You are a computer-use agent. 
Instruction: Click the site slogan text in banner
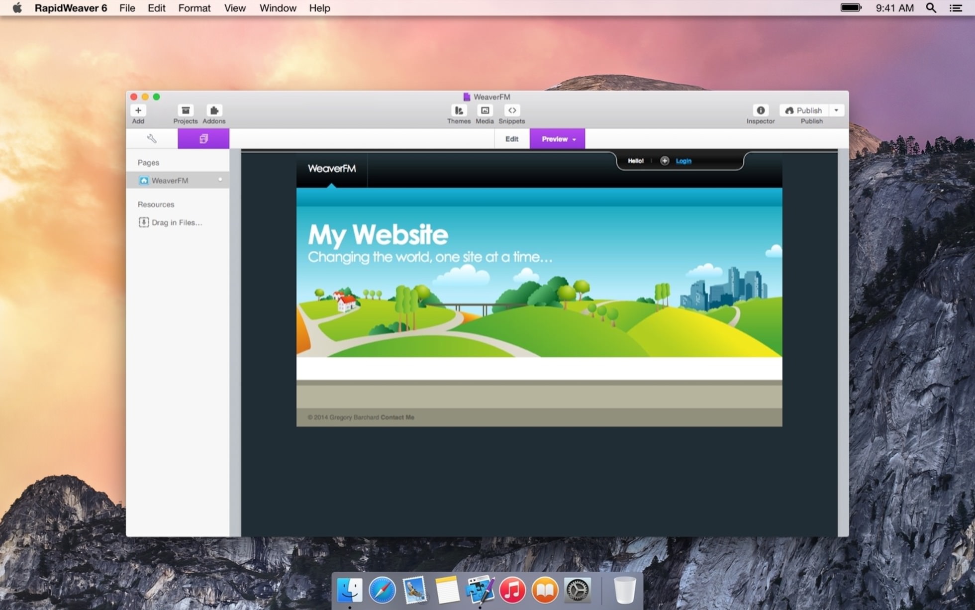(x=430, y=257)
